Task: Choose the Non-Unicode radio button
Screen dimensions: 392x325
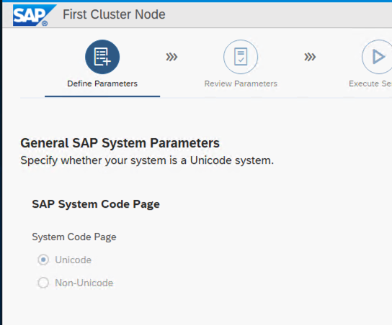Action: point(43,283)
